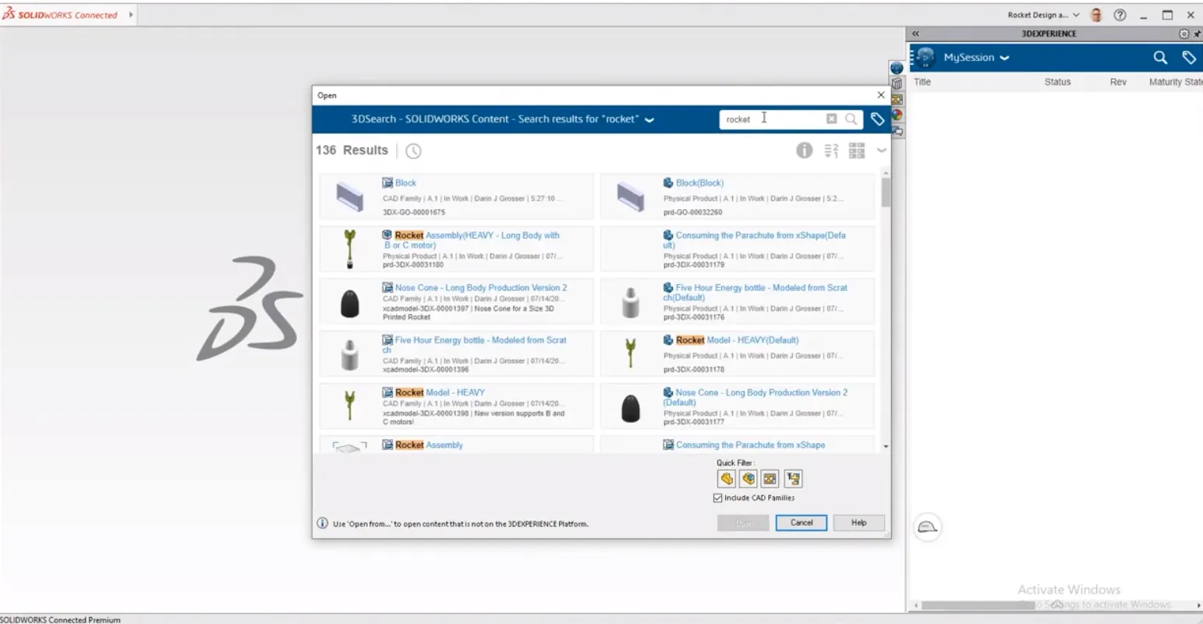
Task: Select the Assemblies quick filter icon
Action: (x=748, y=479)
